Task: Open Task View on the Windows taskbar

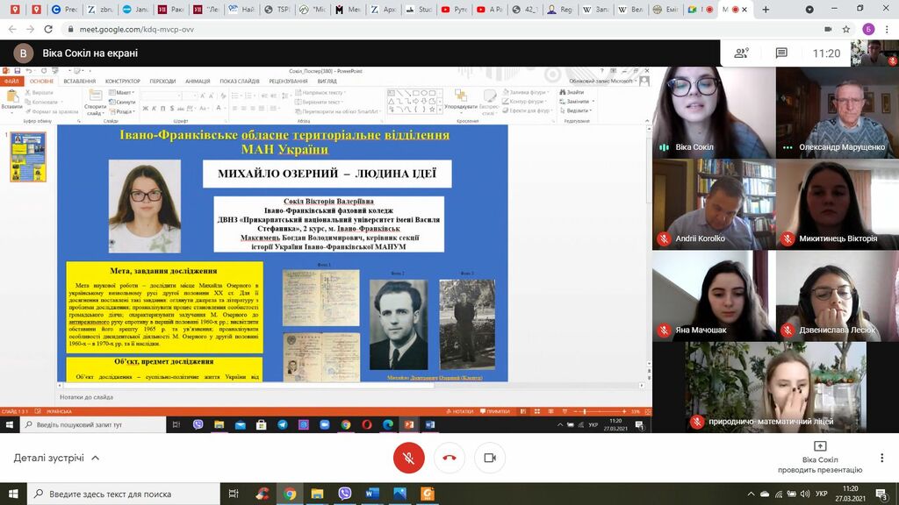Action: point(234,494)
